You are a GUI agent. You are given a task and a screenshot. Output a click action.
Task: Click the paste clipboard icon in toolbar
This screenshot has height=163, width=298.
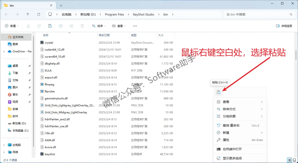click(x=50, y=26)
